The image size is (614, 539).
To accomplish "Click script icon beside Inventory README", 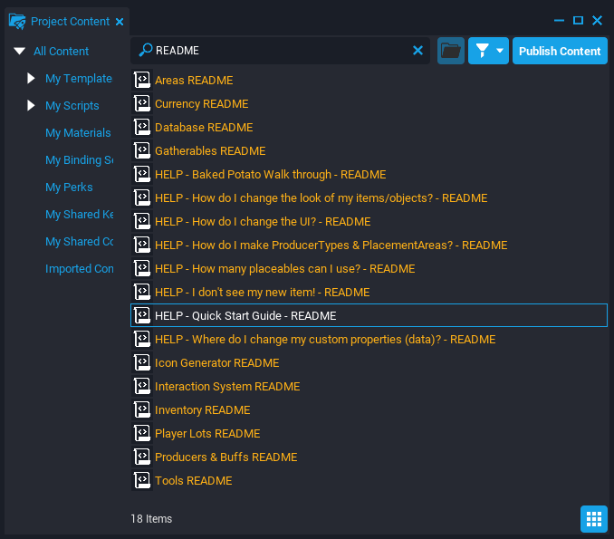I will coord(141,410).
